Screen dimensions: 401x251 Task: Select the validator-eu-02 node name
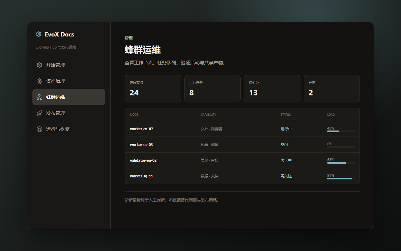tap(143, 160)
